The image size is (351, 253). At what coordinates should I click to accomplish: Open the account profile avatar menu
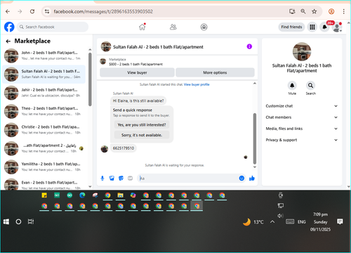(337, 27)
